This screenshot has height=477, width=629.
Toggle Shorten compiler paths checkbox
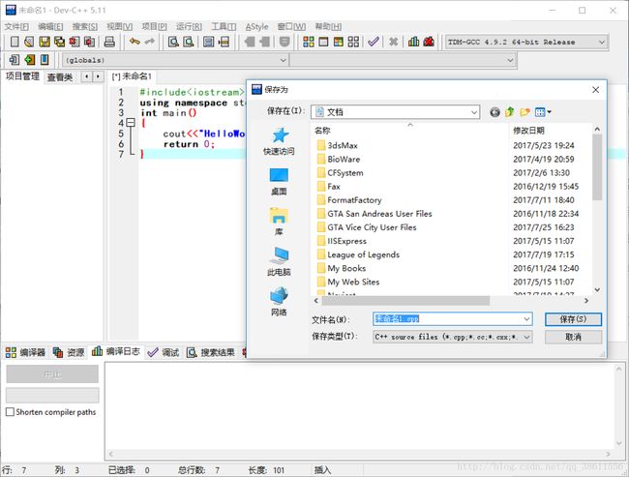(x=10, y=412)
